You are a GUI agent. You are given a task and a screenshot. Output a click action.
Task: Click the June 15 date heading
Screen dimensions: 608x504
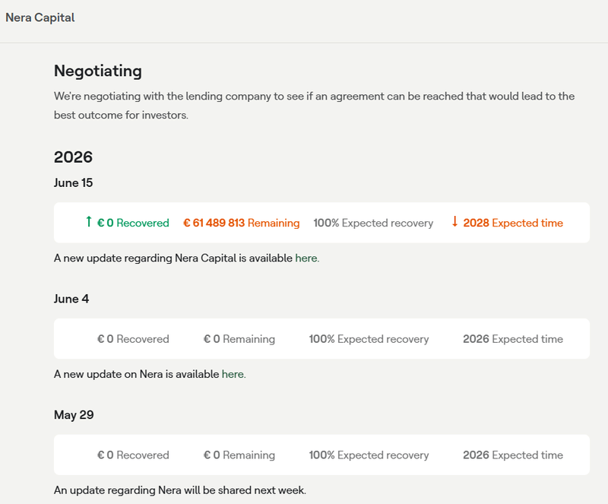point(73,182)
